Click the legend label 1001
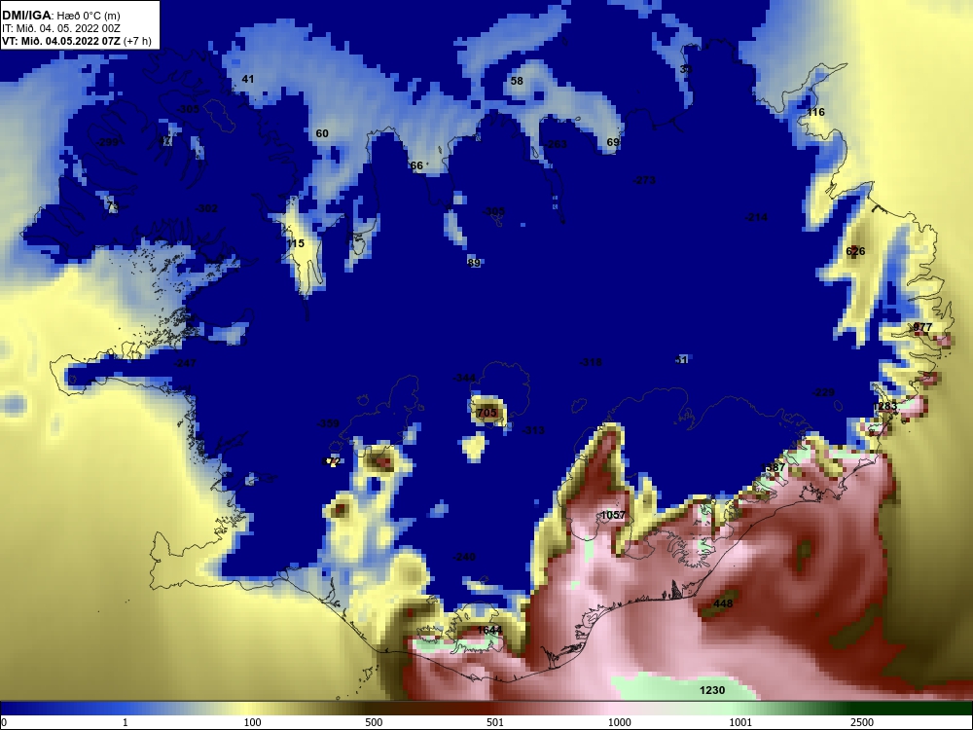The width and height of the screenshot is (973, 730). (x=740, y=722)
